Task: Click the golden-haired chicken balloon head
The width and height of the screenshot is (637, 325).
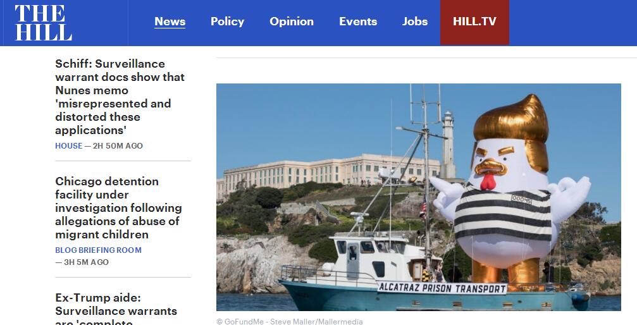Action: (x=510, y=142)
